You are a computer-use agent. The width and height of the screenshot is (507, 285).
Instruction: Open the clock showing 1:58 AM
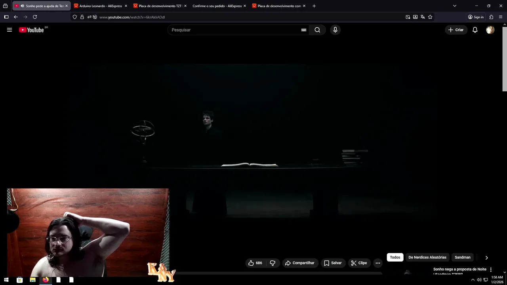coord(497,280)
